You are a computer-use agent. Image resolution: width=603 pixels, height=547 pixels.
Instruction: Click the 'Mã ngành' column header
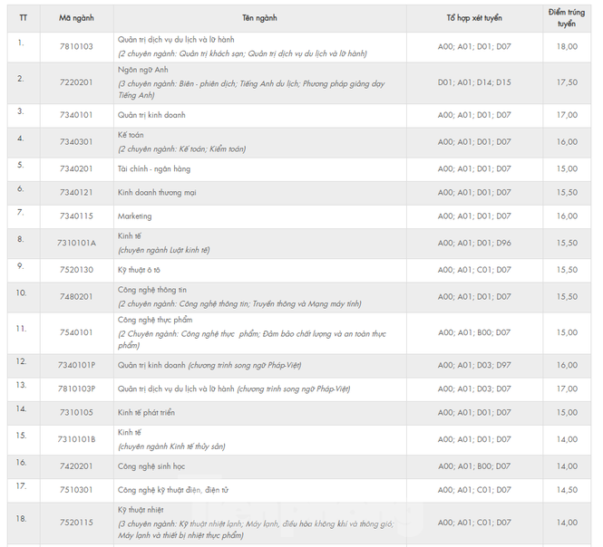pyautogui.click(x=76, y=18)
